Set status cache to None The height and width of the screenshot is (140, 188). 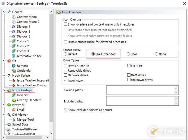click(x=157, y=54)
